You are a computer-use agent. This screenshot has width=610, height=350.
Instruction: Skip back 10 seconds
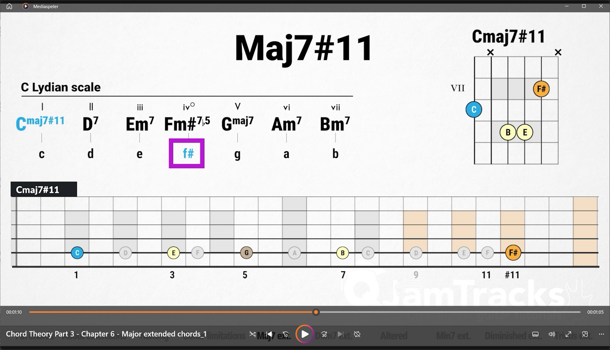tap(286, 334)
